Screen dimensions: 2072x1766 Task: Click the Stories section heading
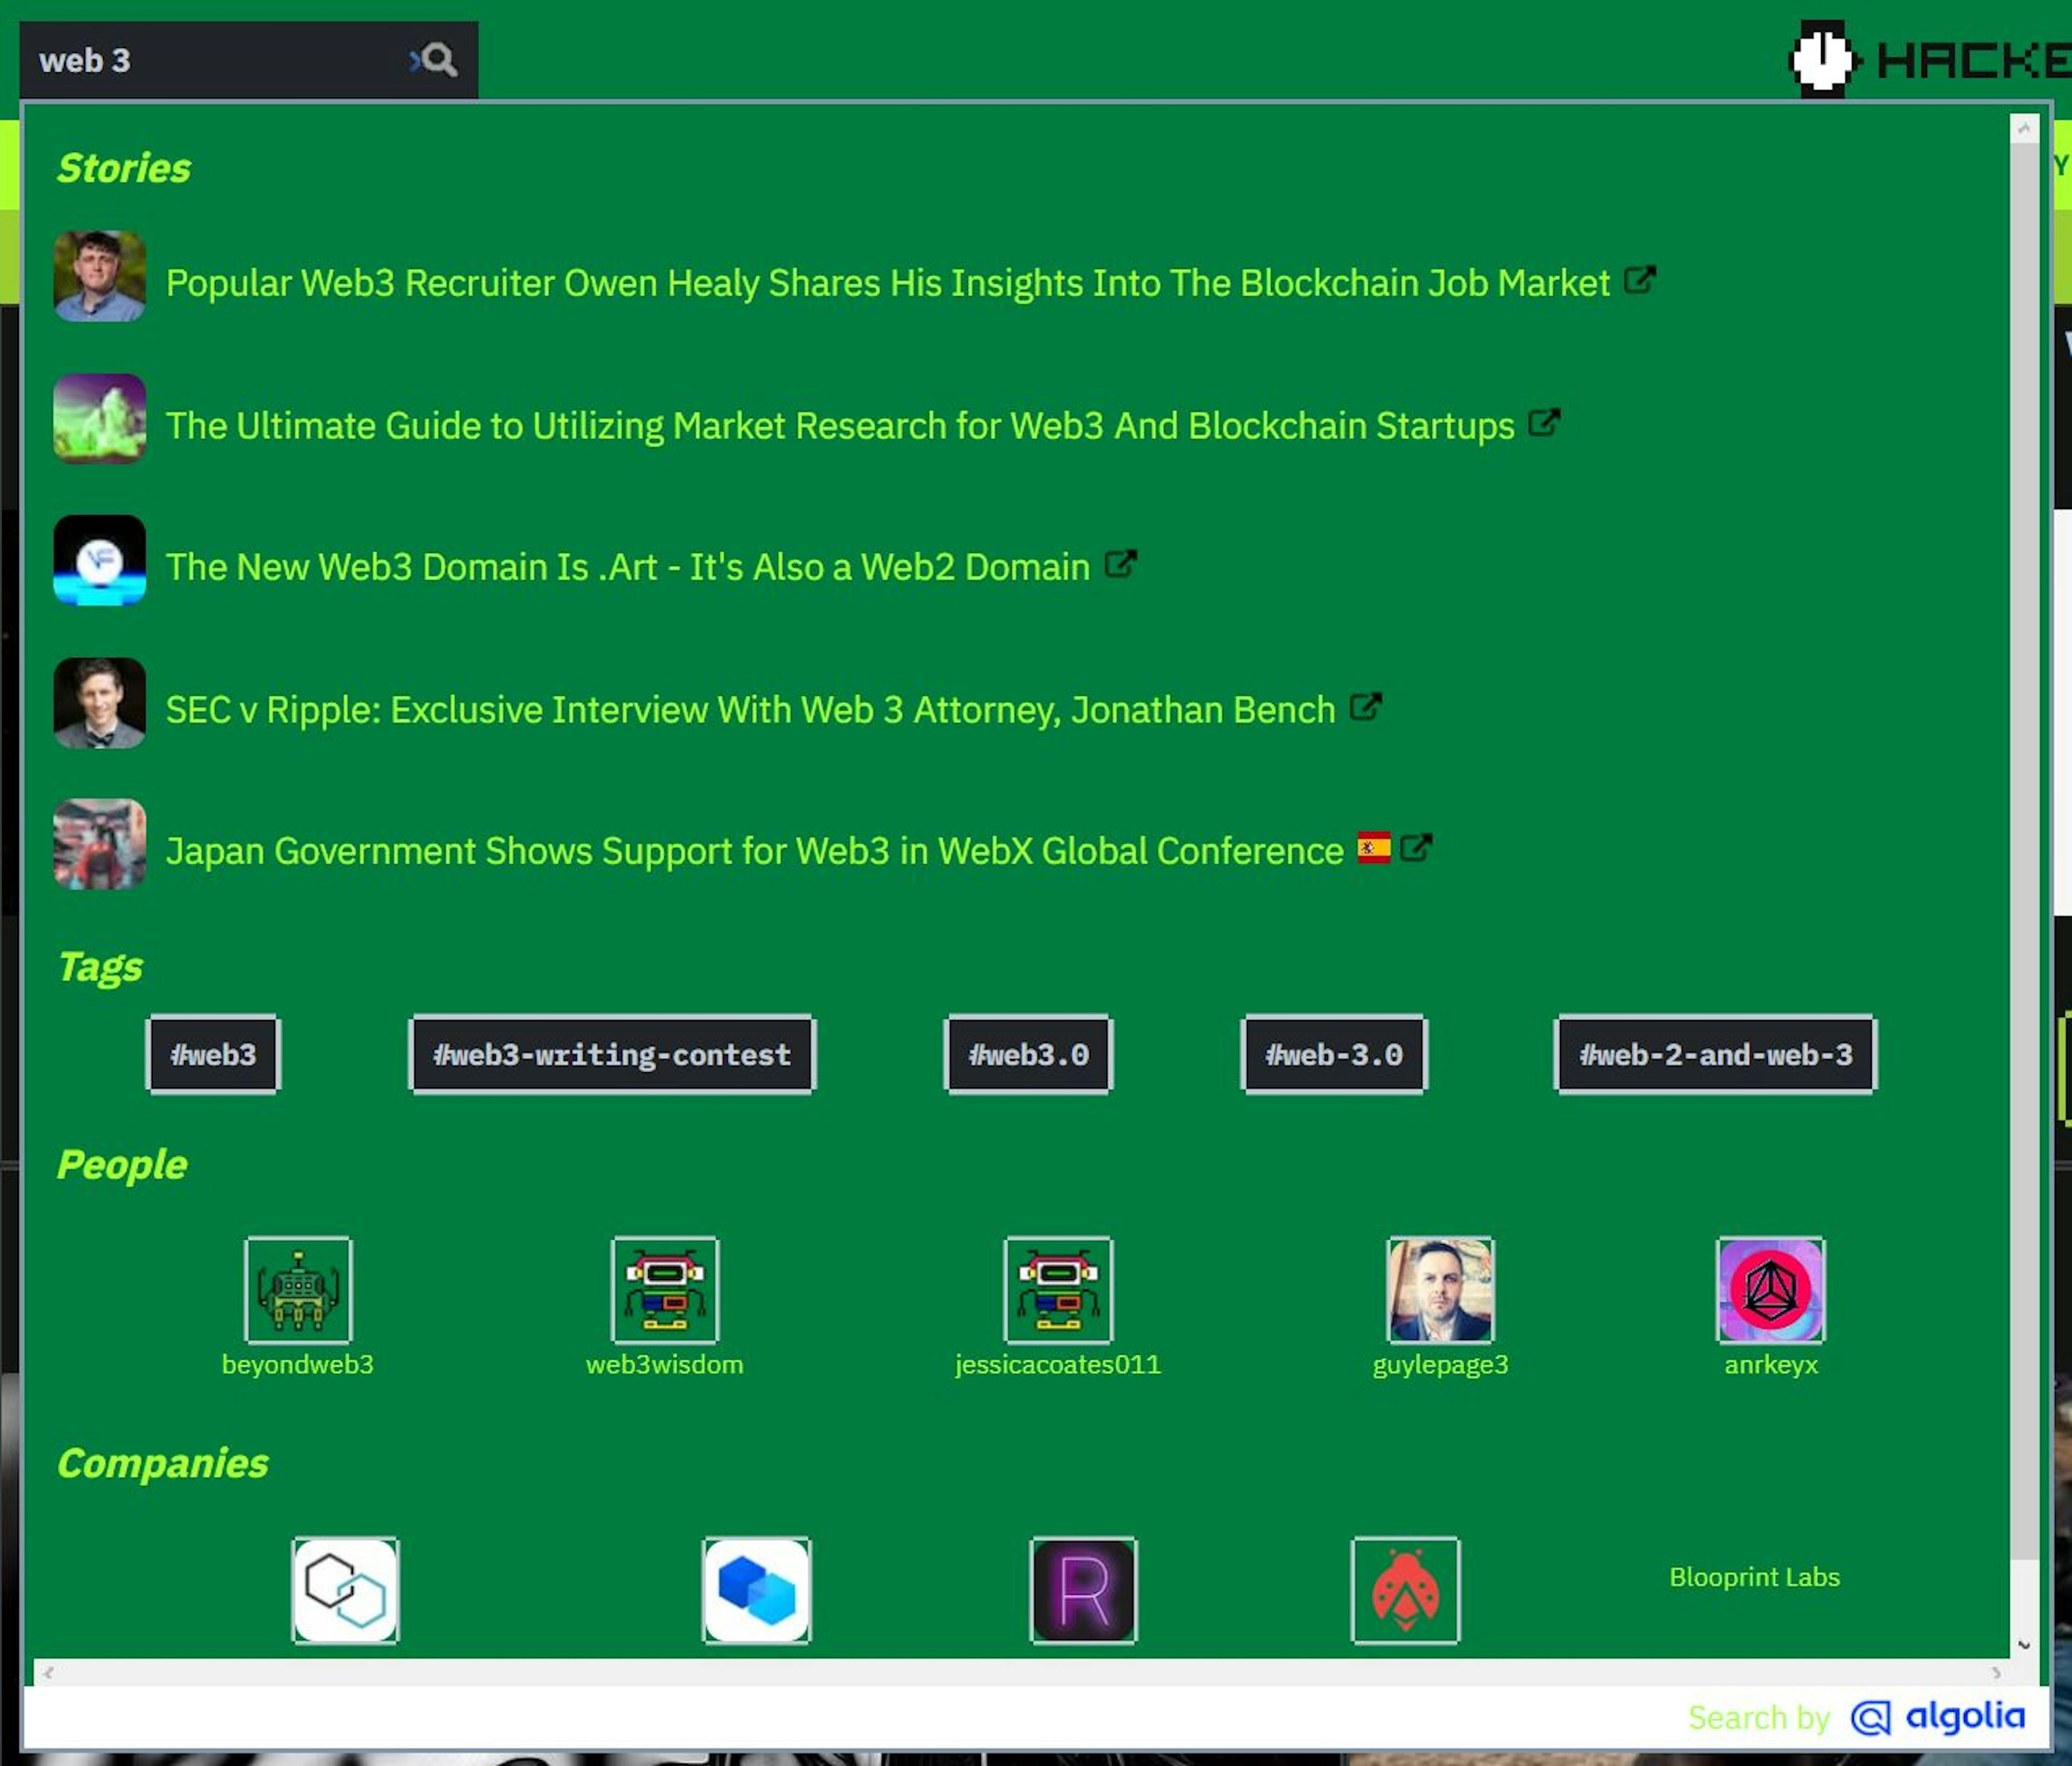124,168
